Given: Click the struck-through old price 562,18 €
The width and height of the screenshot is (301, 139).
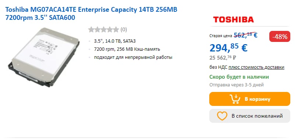Looking at the screenshot, I should [x=245, y=35].
